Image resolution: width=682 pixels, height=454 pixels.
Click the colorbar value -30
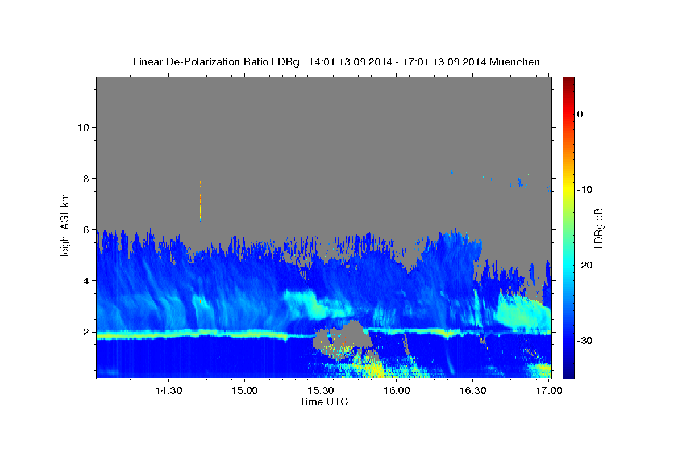click(585, 340)
